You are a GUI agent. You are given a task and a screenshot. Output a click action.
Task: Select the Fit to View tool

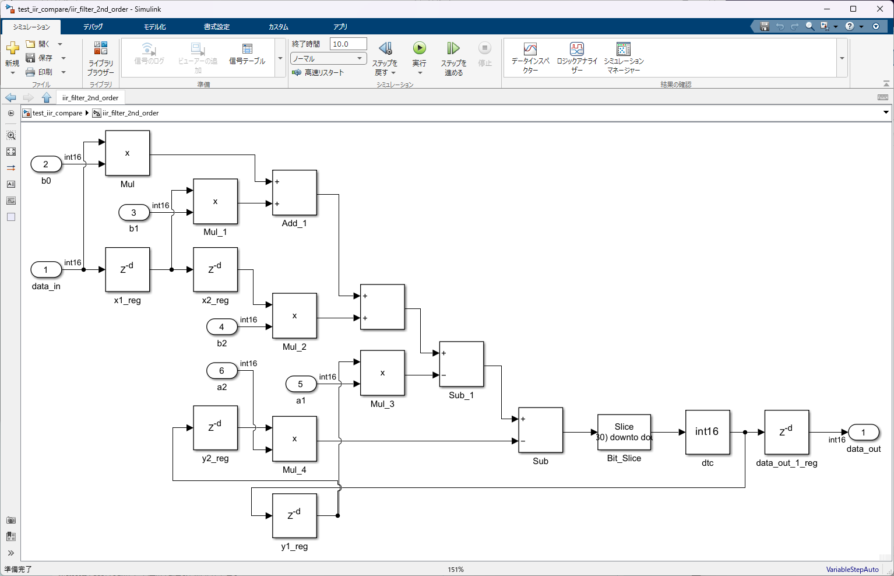(11, 152)
